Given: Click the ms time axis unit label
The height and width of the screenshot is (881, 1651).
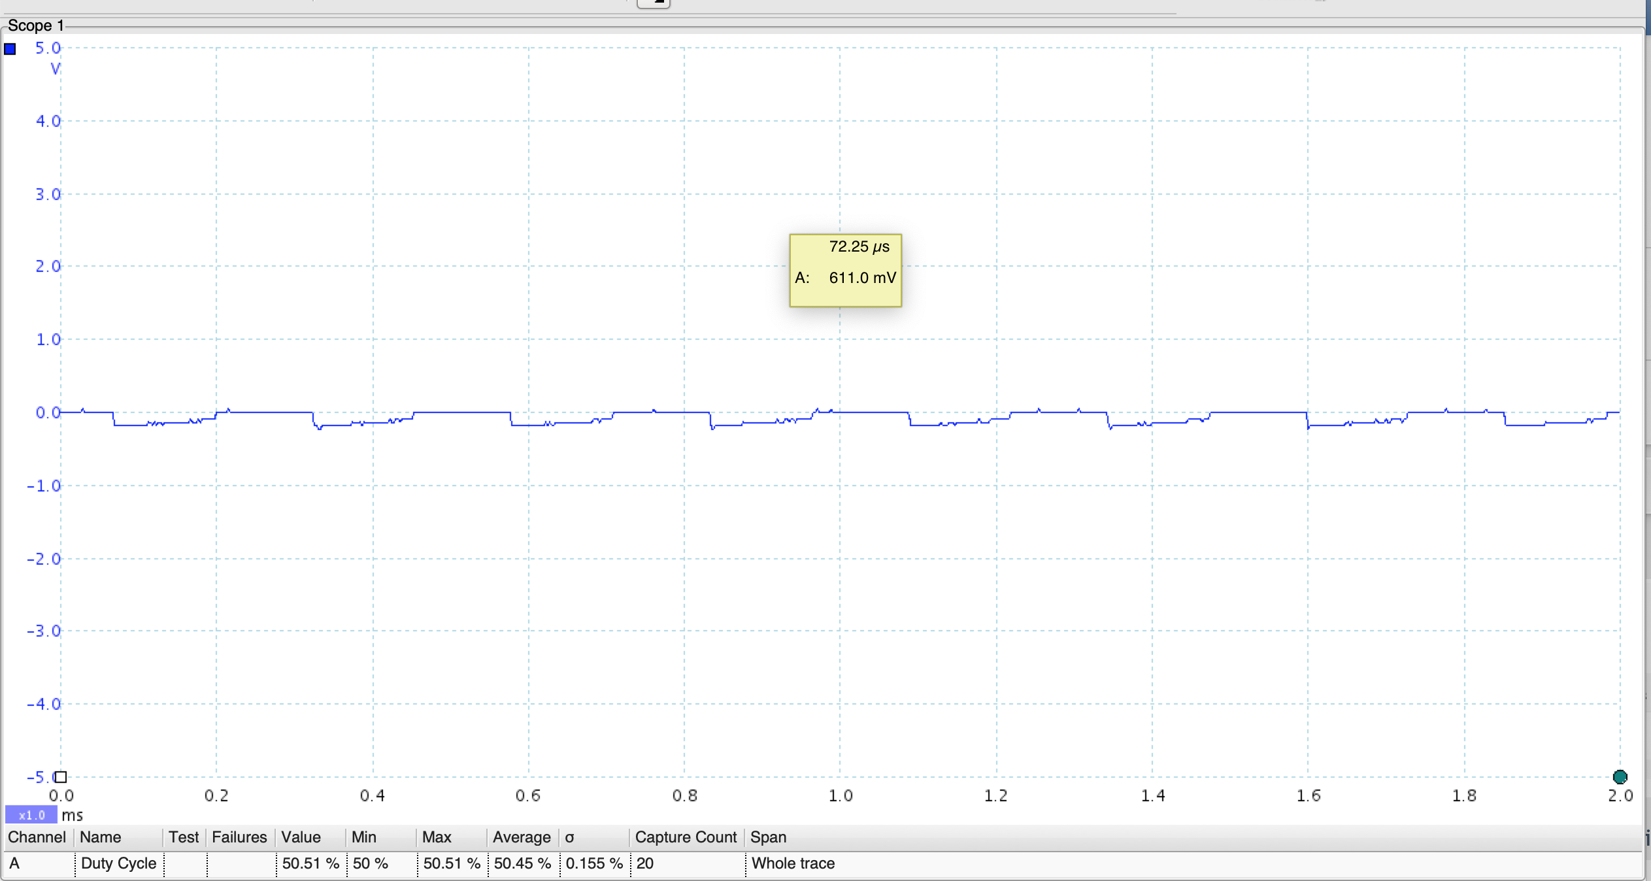Looking at the screenshot, I should pos(72,815).
